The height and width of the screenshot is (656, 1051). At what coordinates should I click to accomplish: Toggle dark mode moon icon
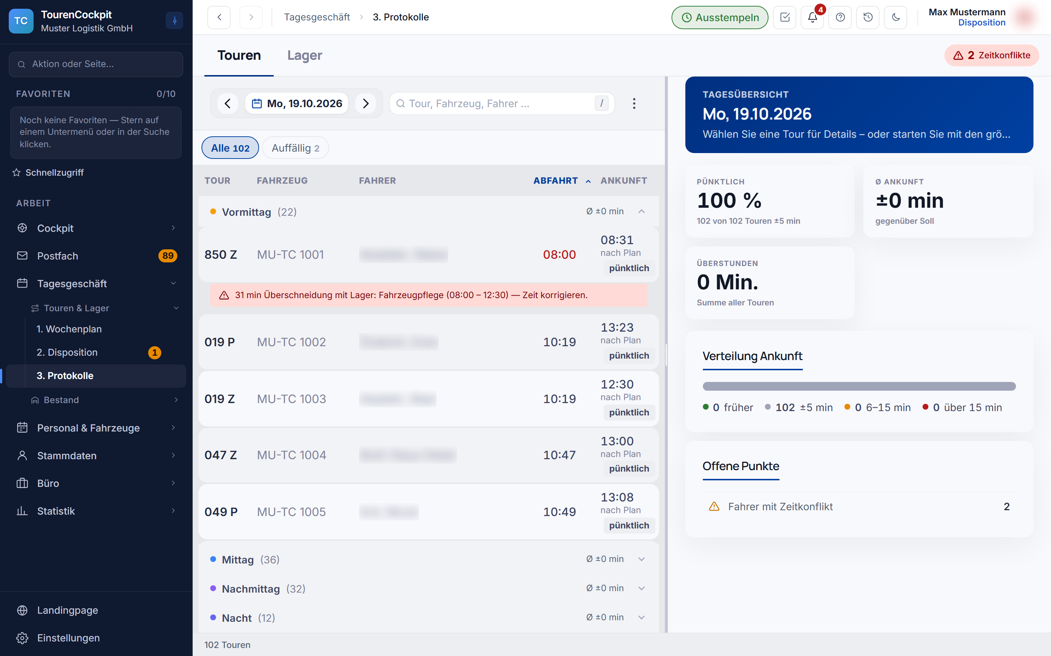(x=896, y=17)
